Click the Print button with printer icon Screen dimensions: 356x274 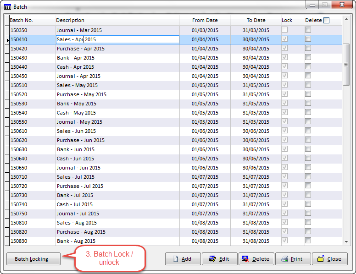click(293, 259)
